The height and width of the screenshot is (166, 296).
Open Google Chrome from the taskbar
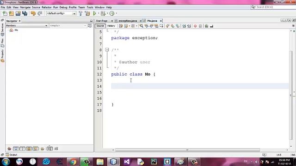73,162
